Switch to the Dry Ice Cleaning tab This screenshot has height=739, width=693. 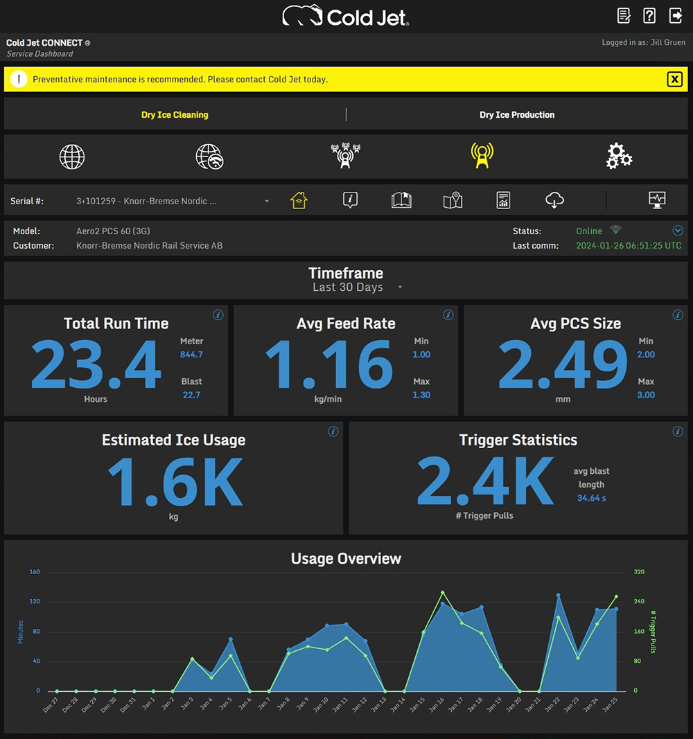pos(175,114)
